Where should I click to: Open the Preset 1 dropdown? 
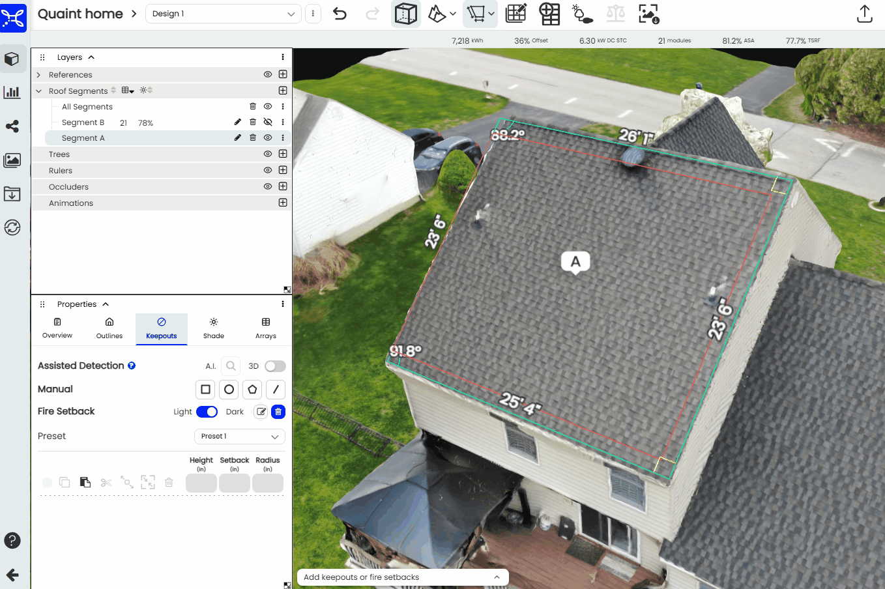tap(239, 437)
